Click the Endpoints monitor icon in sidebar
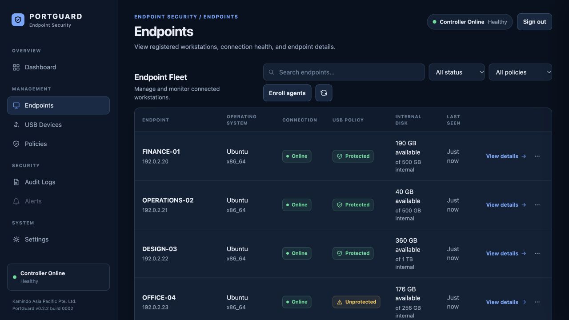 click(16, 105)
